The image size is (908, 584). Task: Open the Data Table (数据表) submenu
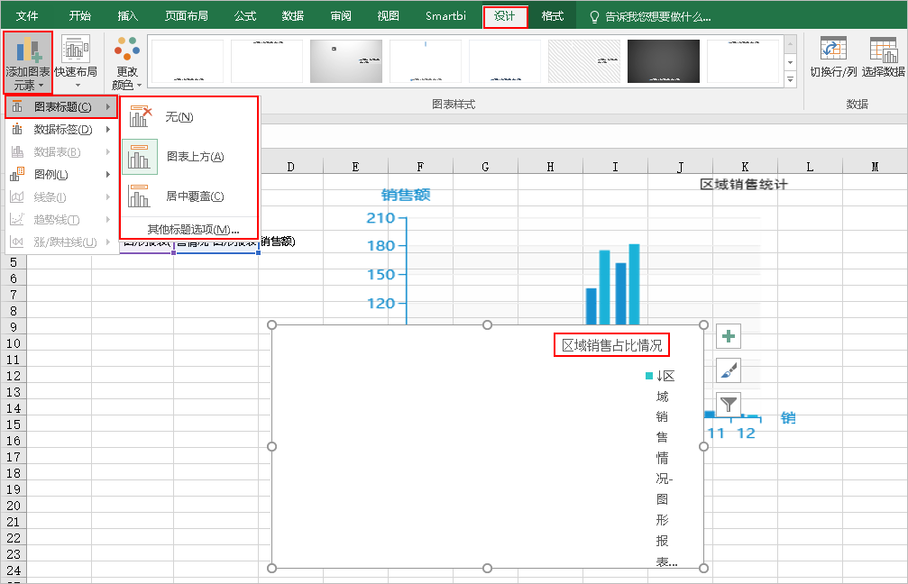tap(60, 152)
